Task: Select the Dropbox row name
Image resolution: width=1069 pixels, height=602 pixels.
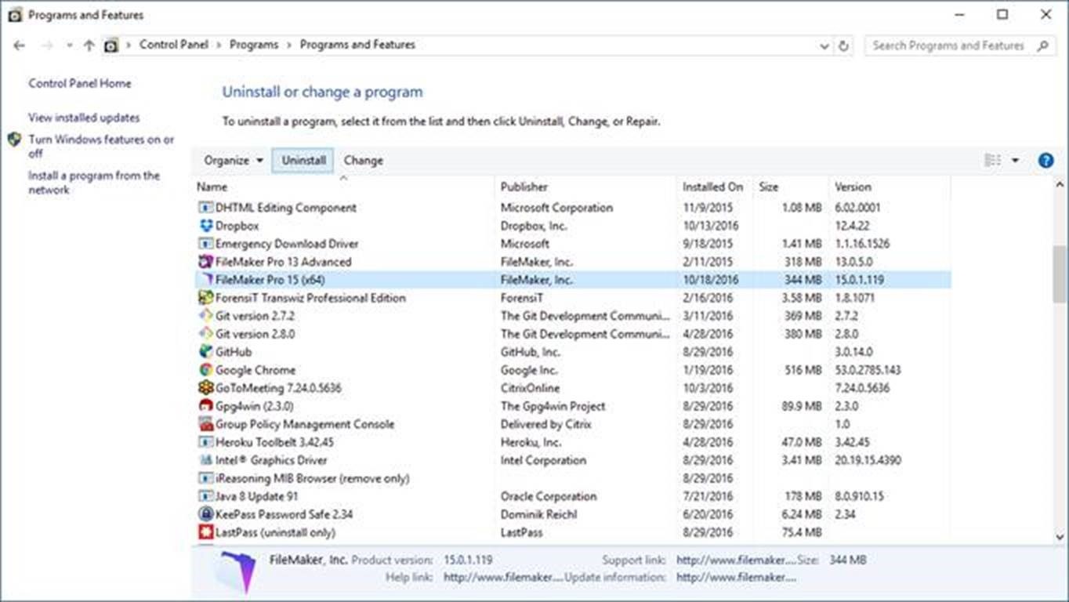Action: coord(237,226)
